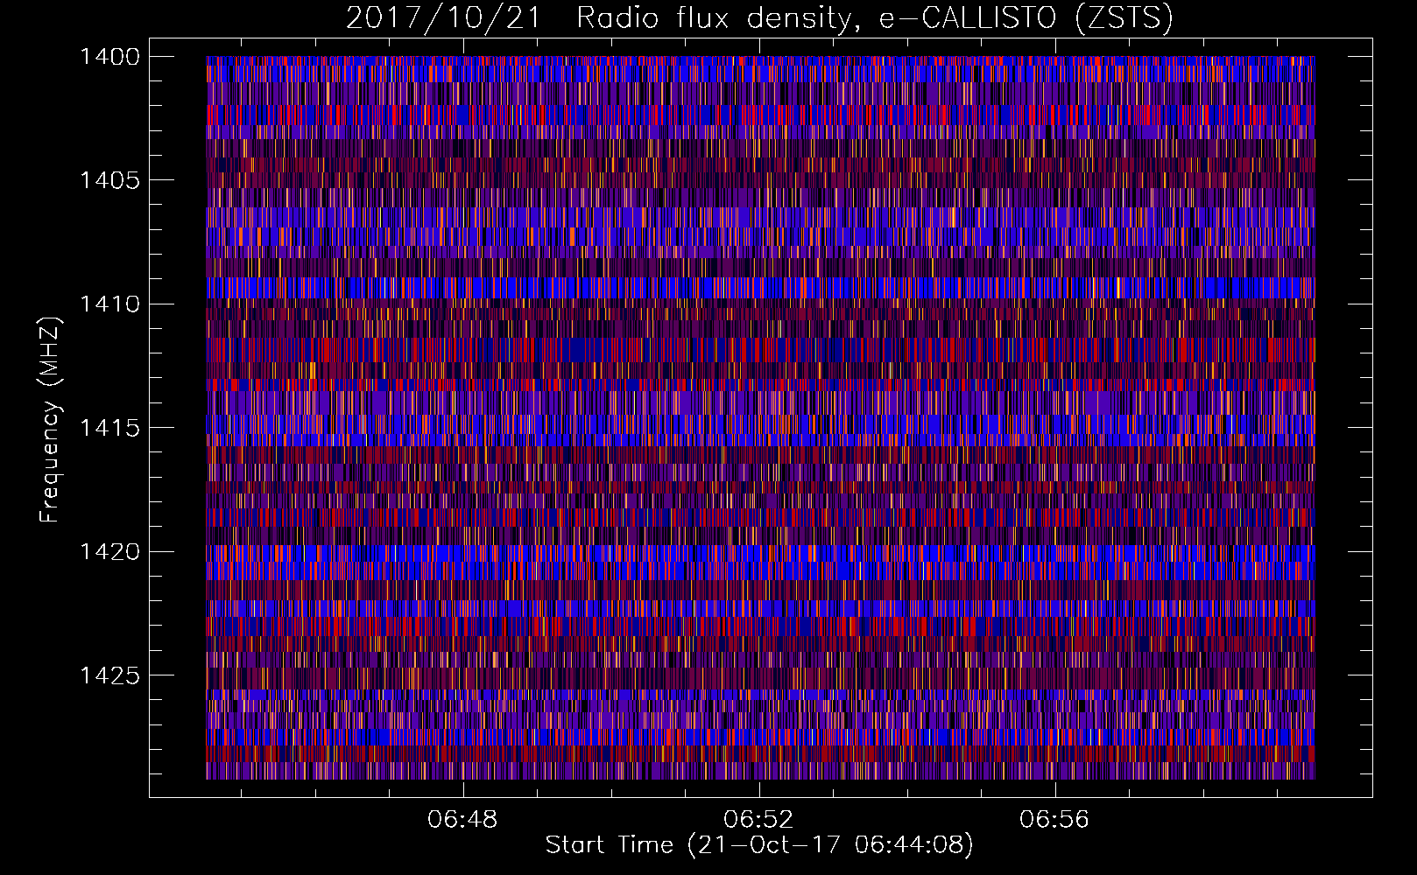Click the plot title '2017/10/21 Radio flux density, e-CALLISTO (ZSTS)'
The image size is (1417, 875).
tap(759, 18)
